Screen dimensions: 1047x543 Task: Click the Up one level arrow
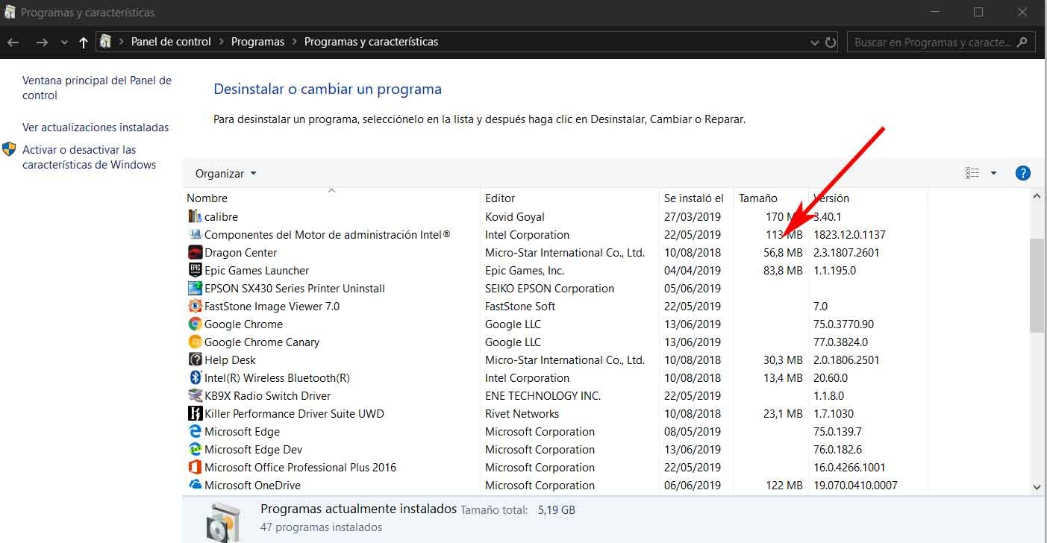tap(83, 42)
